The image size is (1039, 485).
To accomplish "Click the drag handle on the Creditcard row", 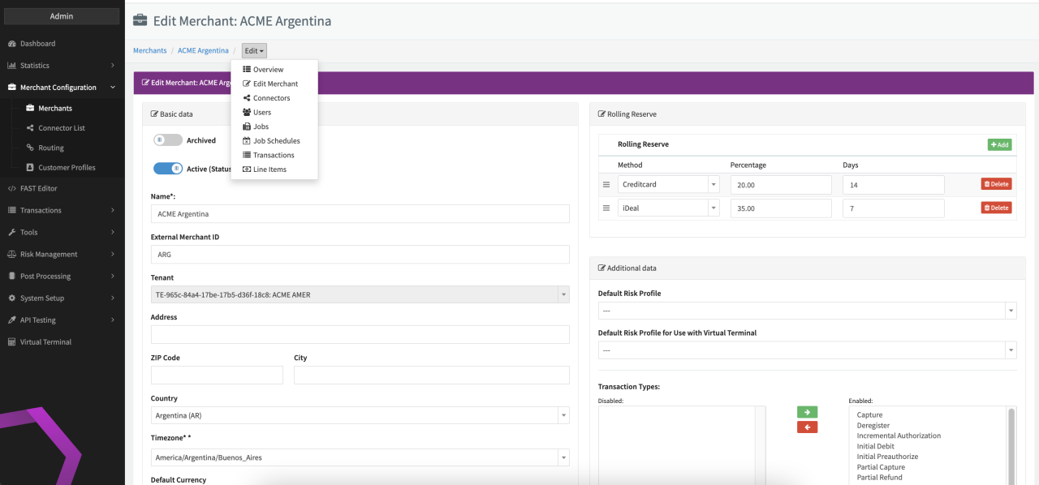I will 606,185.
